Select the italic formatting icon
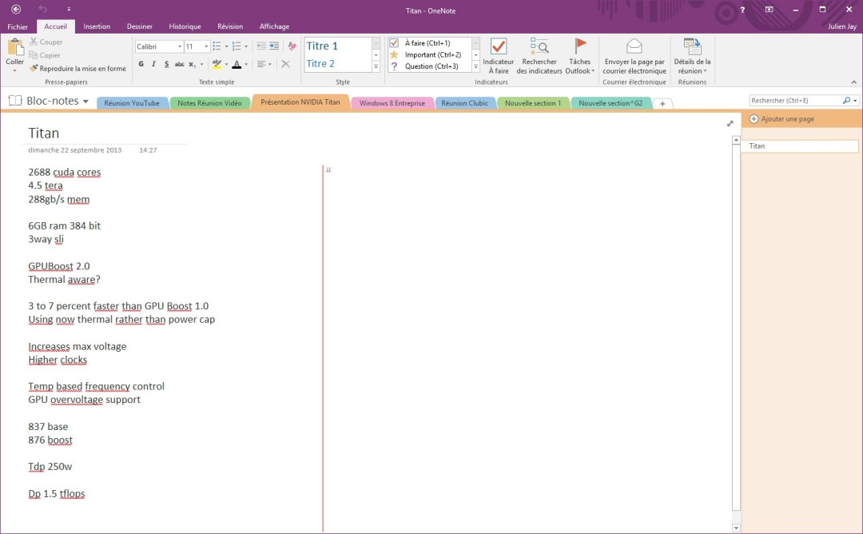 (x=153, y=63)
